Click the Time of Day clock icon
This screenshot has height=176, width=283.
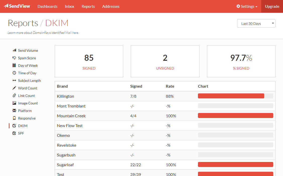tap(14, 73)
